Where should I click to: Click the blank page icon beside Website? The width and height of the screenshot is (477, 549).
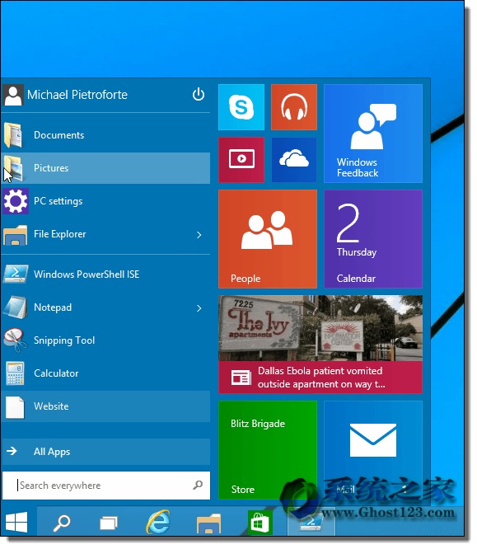[x=15, y=407]
